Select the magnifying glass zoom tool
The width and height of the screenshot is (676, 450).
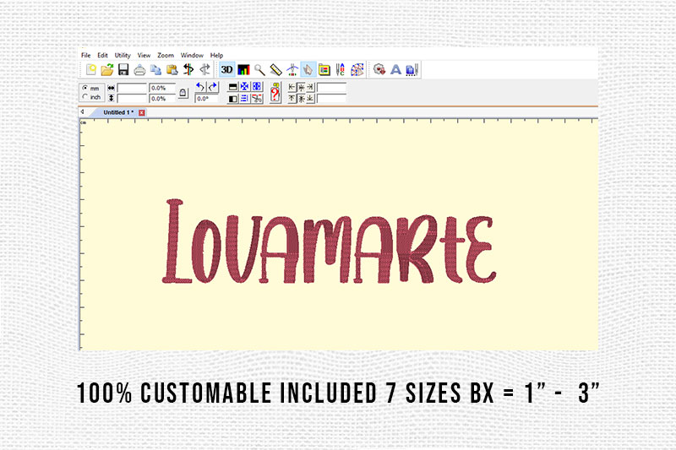(259, 69)
